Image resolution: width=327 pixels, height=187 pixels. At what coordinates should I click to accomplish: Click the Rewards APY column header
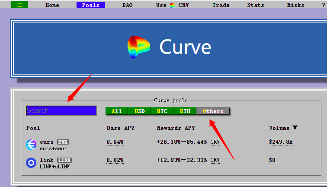pyautogui.click(x=176, y=128)
